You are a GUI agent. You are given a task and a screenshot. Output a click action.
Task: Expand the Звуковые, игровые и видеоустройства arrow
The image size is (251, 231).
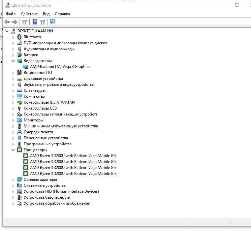pyautogui.click(x=13, y=84)
